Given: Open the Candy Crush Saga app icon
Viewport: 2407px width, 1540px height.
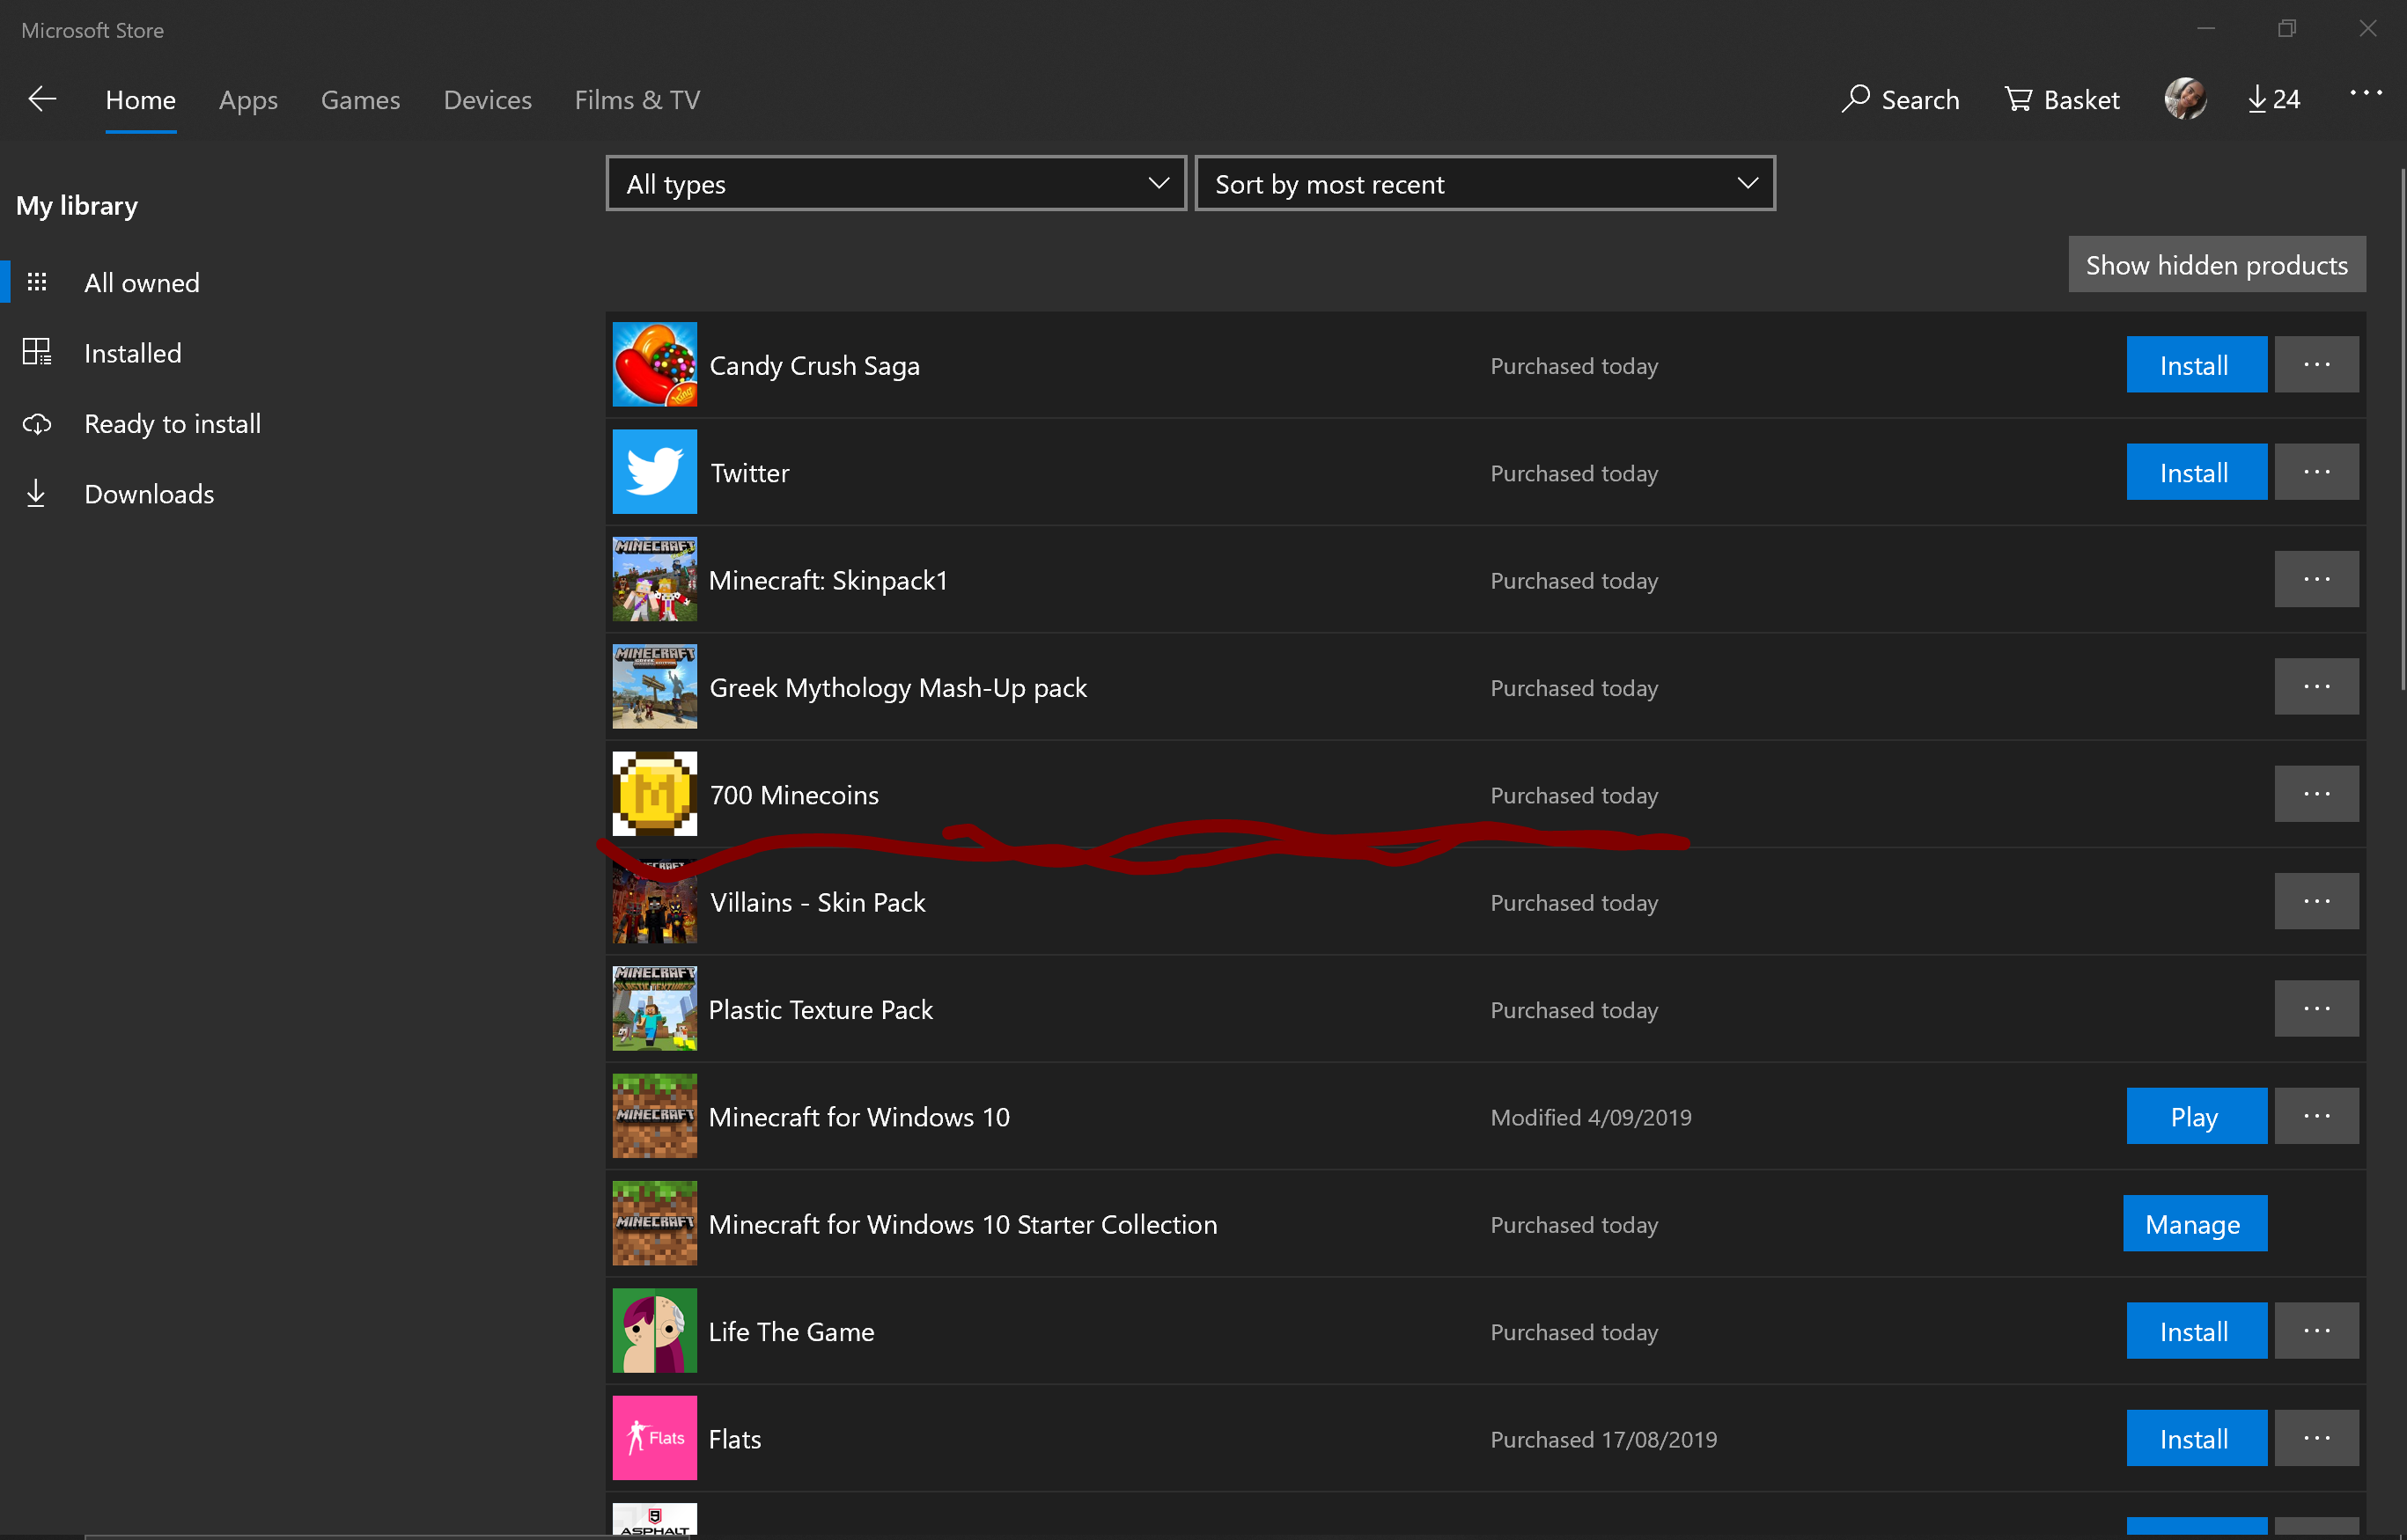Looking at the screenshot, I should [x=654, y=364].
